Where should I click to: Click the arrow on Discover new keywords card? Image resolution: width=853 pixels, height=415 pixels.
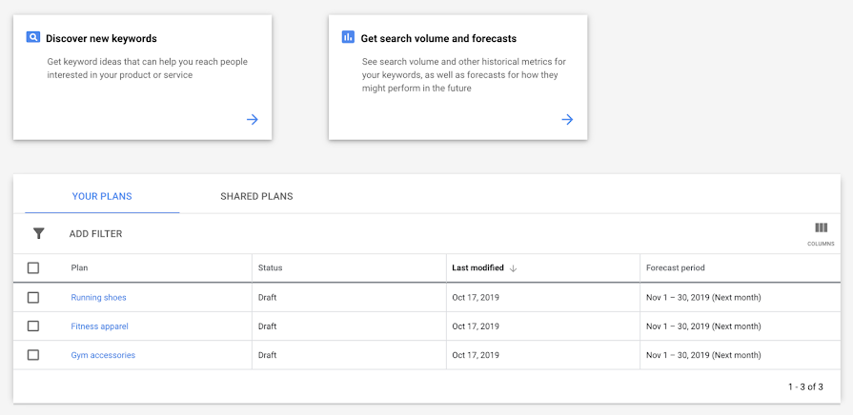point(252,120)
